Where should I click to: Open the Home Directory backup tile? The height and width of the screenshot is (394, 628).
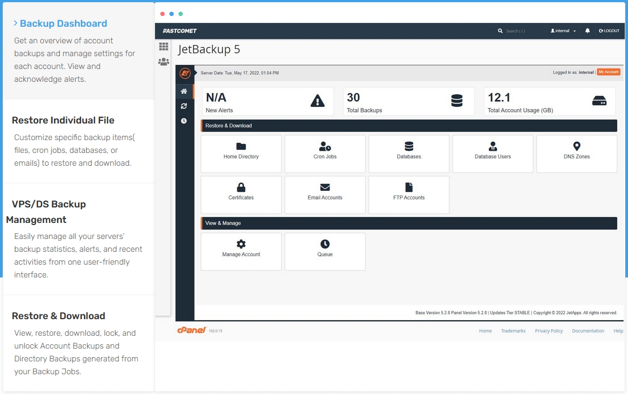pos(241,153)
